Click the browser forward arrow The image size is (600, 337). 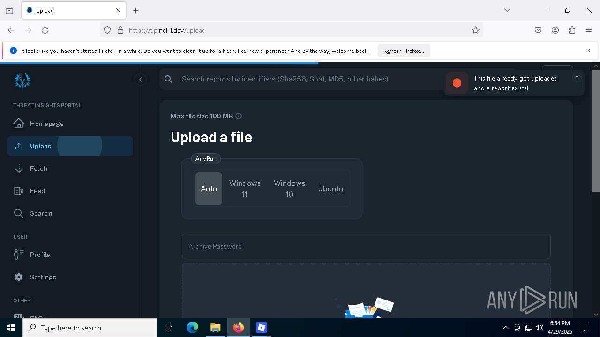[28, 30]
